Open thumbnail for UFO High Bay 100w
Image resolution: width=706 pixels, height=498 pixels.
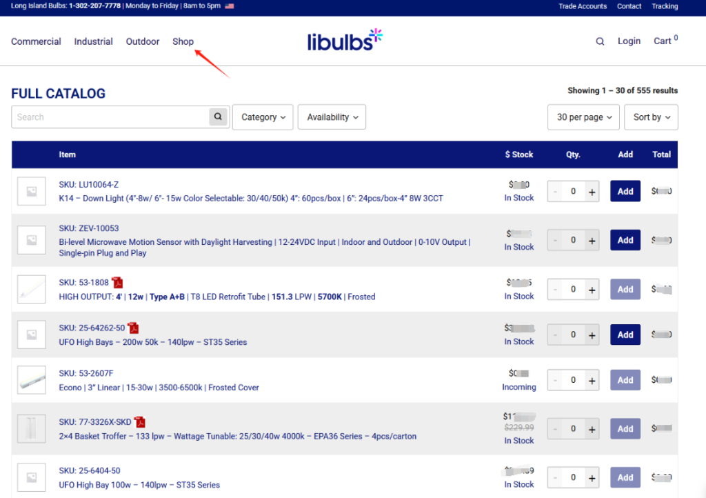click(32, 477)
